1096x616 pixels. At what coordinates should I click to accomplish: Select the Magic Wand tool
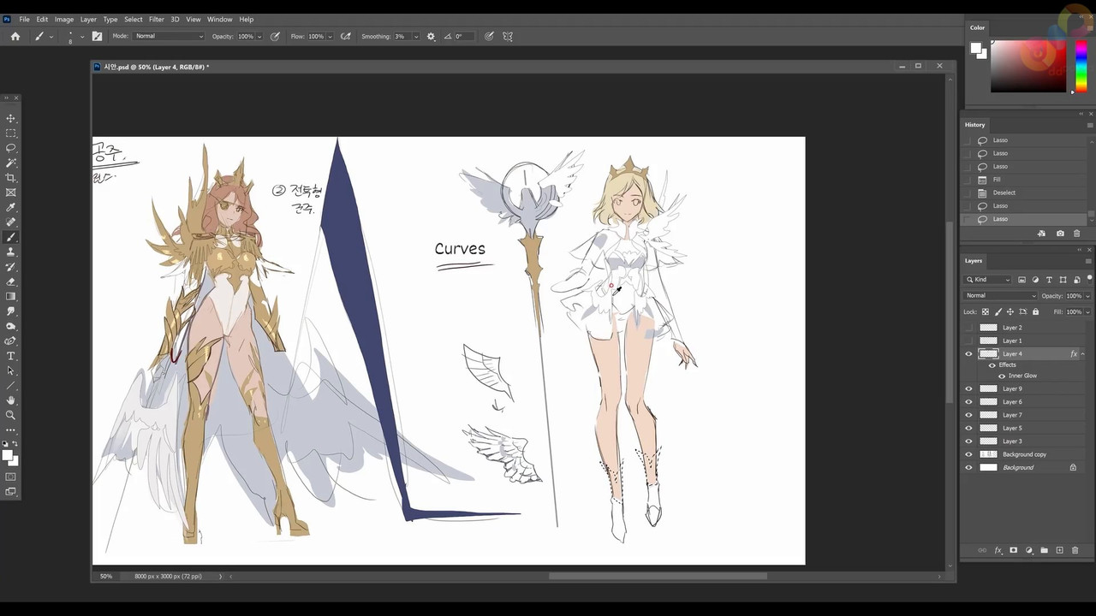pyautogui.click(x=11, y=163)
